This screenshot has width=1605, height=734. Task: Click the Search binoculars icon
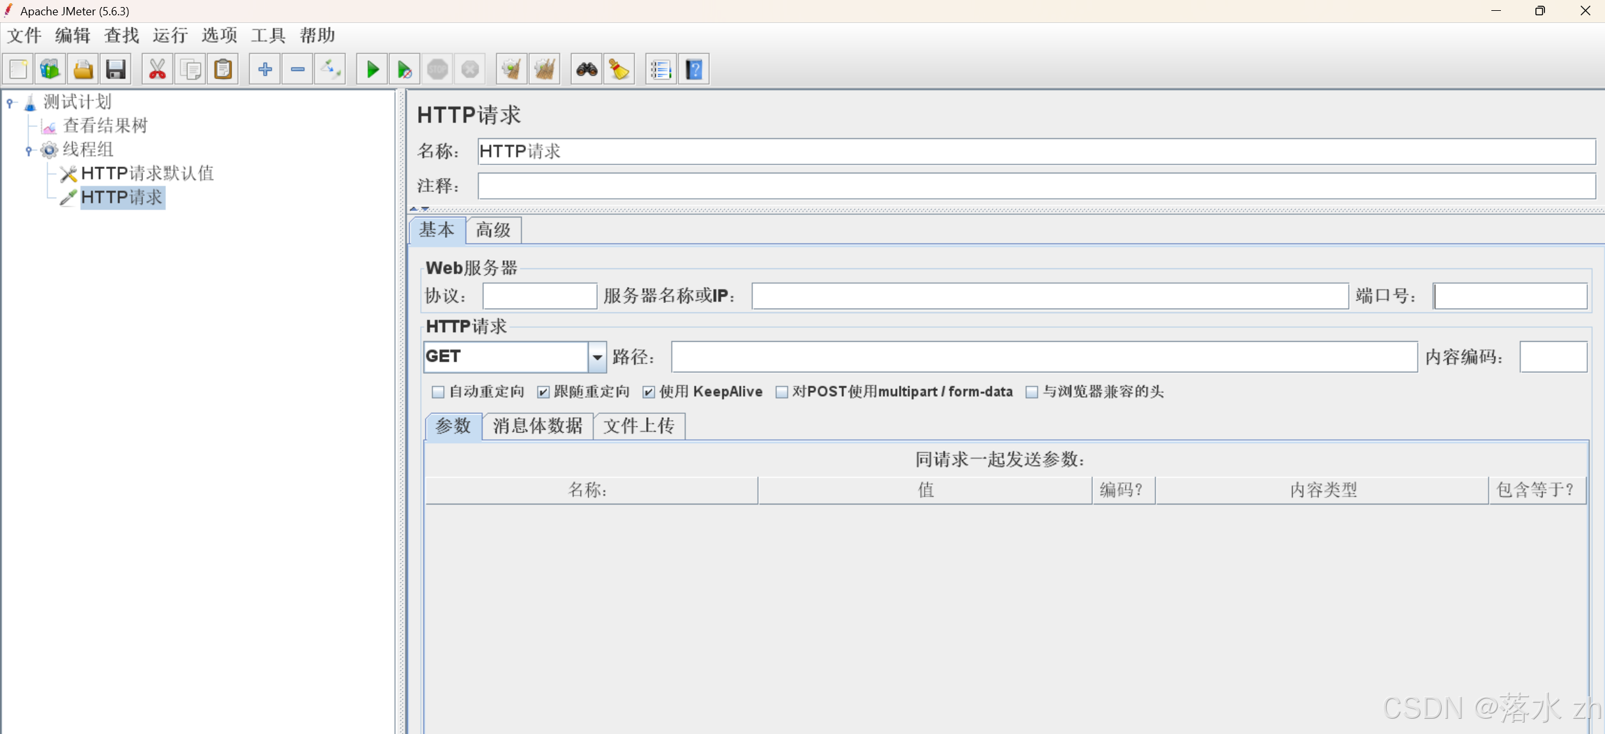pyautogui.click(x=587, y=69)
